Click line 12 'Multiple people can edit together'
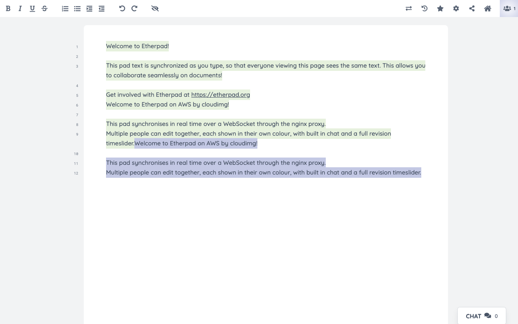518x324 pixels. coord(263,173)
